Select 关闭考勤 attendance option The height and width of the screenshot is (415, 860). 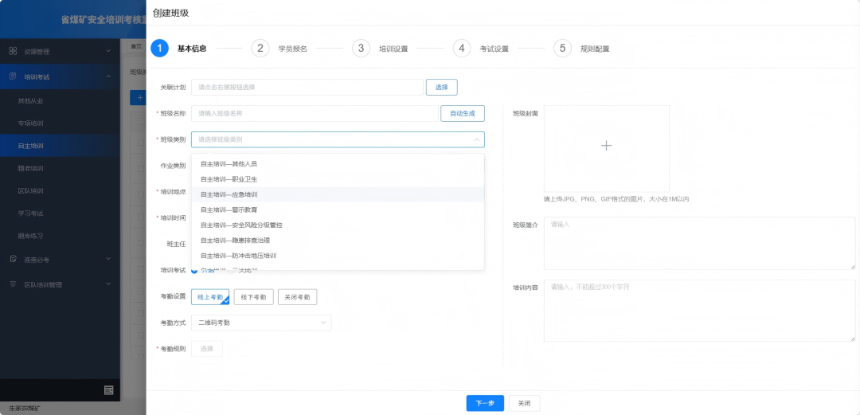tap(297, 297)
